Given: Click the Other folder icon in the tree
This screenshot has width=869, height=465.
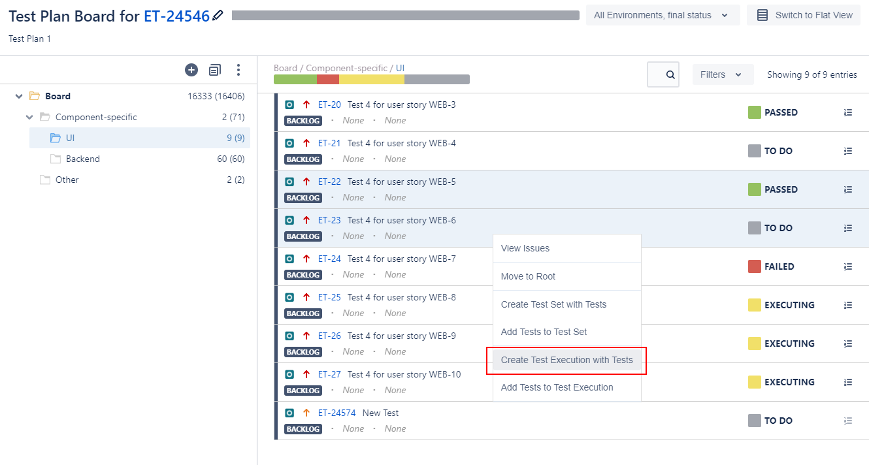Looking at the screenshot, I should [x=44, y=180].
